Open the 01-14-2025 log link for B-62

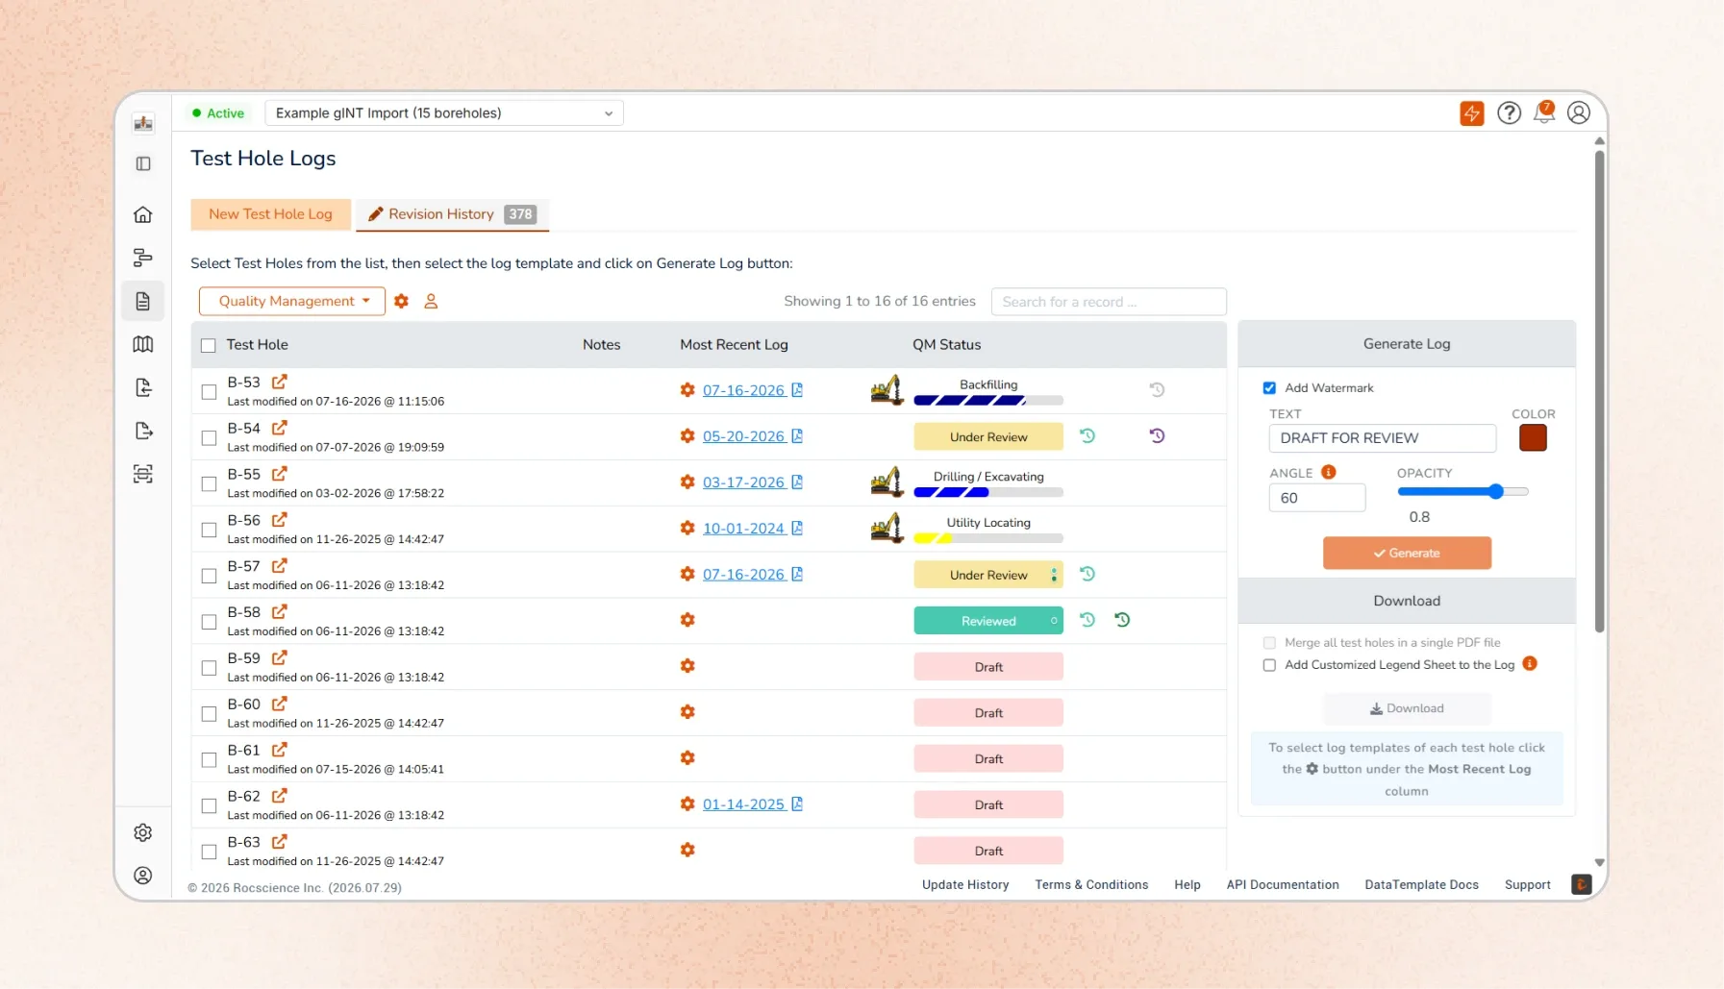[743, 804]
